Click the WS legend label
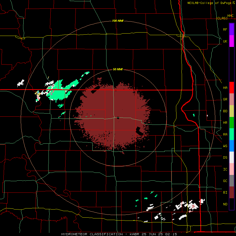The image size is (236, 236). pyautogui.click(x=225, y=146)
